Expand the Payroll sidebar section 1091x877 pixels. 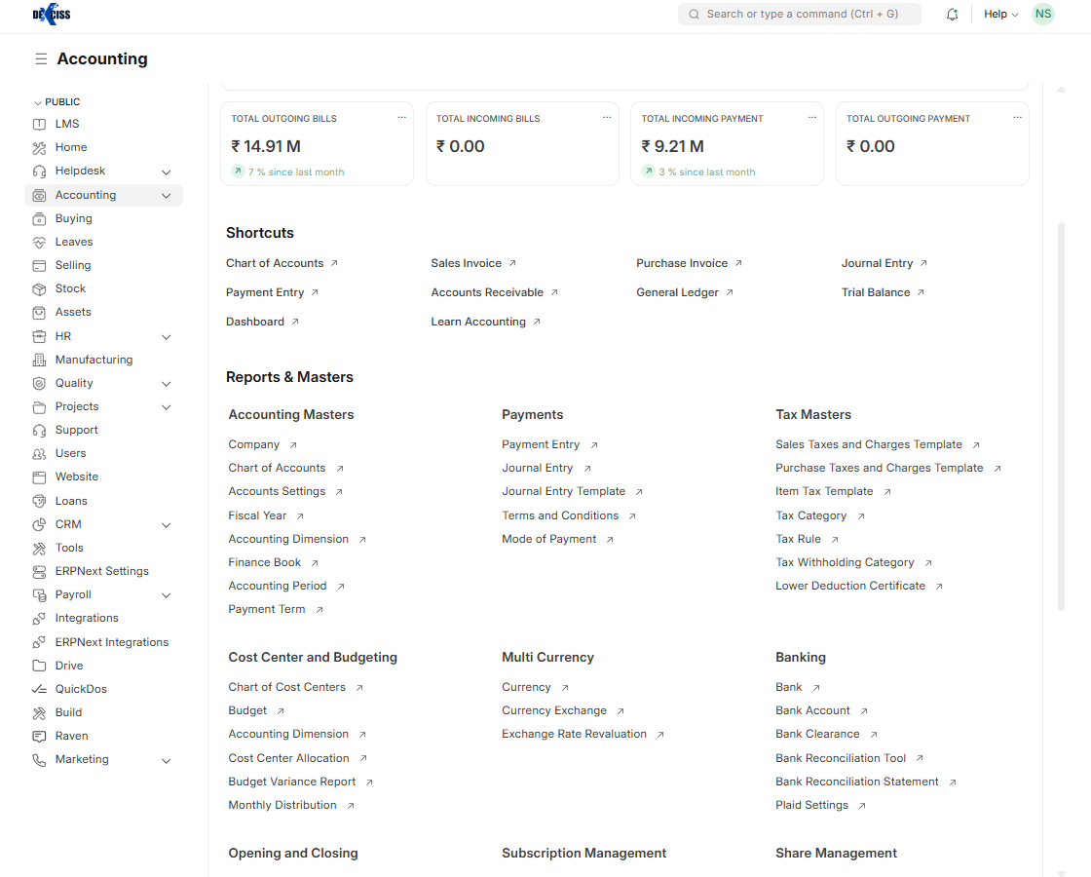coord(166,595)
